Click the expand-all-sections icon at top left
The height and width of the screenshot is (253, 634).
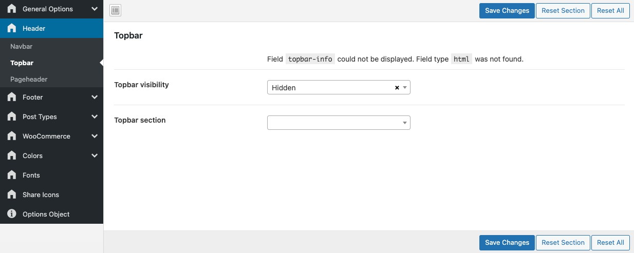pyautogui.click(x=116, y=10)
